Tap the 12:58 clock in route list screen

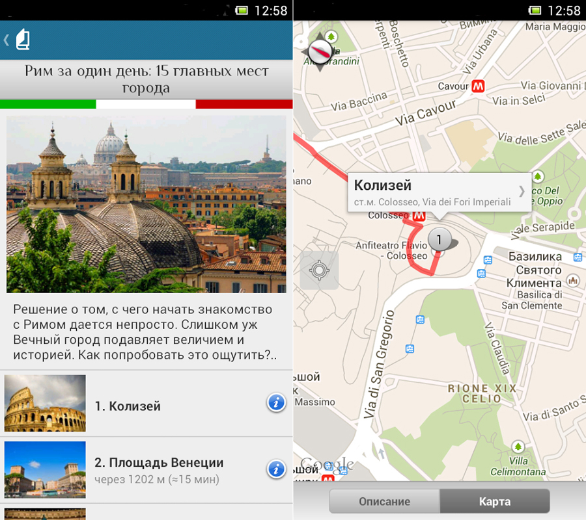point(271,10)
